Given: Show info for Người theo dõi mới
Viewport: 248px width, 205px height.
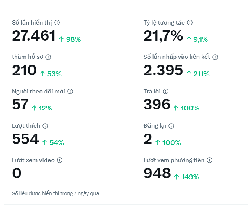Looking at the screenshot, I should tap(70, 92).
